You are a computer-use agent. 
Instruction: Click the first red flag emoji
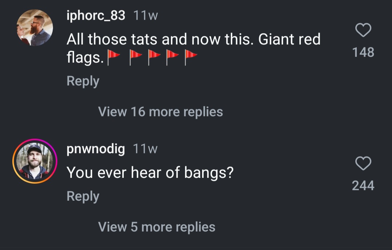tap(114, 57)
